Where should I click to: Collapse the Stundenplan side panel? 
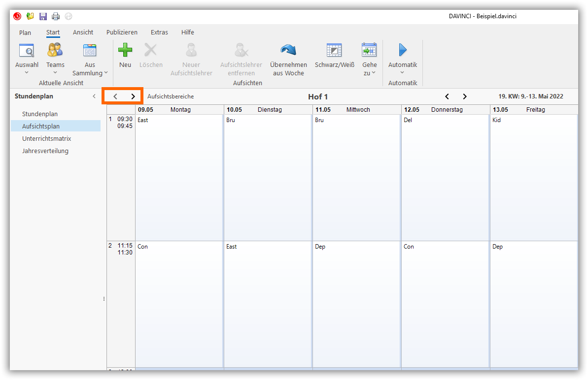pyautogui.click(x=94, y=96)
